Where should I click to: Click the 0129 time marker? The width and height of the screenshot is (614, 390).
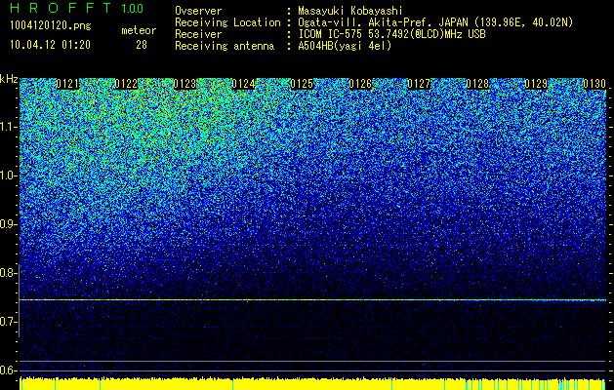536,84
